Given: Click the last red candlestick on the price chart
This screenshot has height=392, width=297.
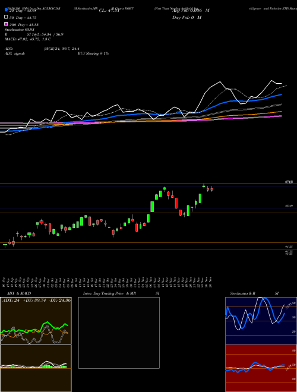Looking at the screenshot, I should (211, 189).
